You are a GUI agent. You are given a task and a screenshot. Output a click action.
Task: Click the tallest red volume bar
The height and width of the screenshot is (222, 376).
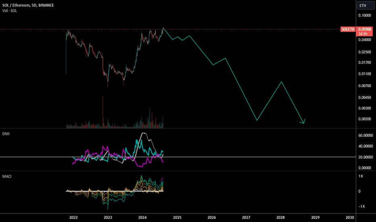(103, 112)
